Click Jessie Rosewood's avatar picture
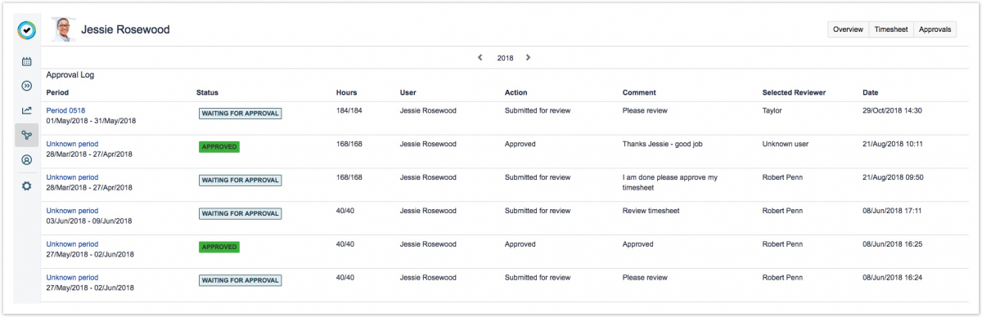Viewport: 982px width, 317px height. [x=63, y=29]
